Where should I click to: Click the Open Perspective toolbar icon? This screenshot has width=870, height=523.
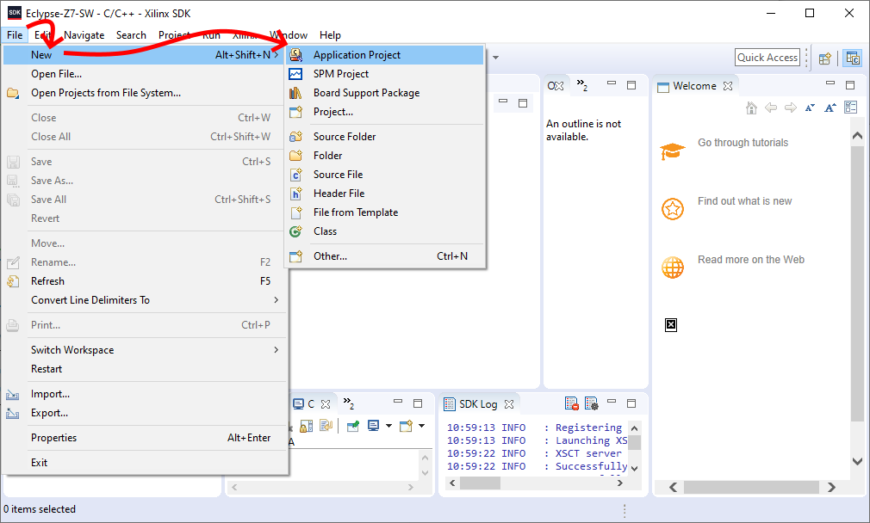click(x=825, y=58)
